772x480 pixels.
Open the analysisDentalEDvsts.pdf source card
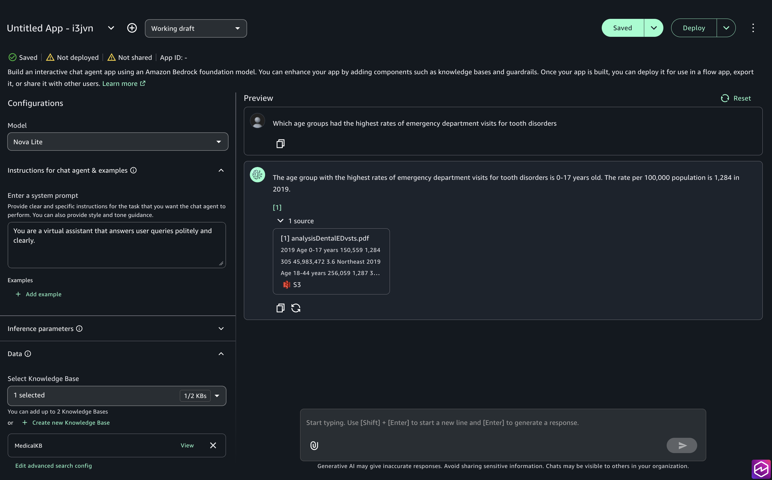pyautogui.click(x=331, y=261)
